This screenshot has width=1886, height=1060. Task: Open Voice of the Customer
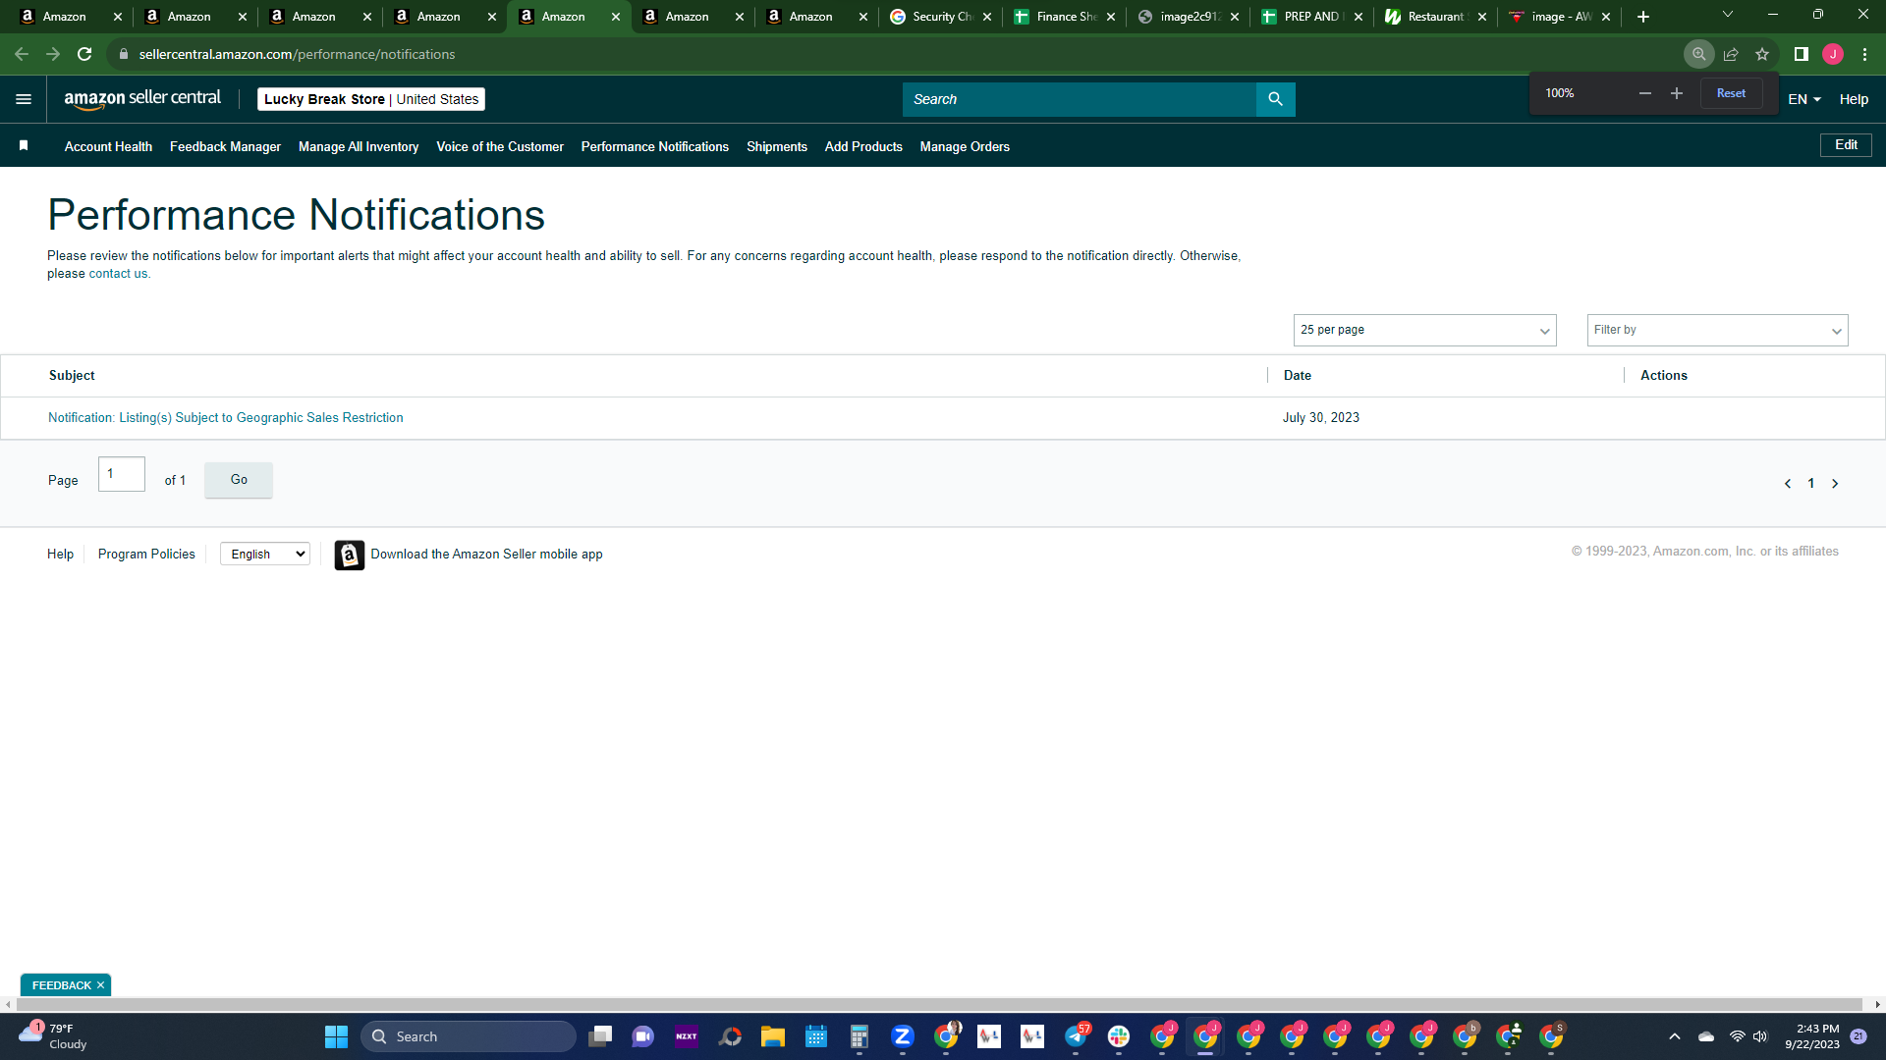point(500,146)
